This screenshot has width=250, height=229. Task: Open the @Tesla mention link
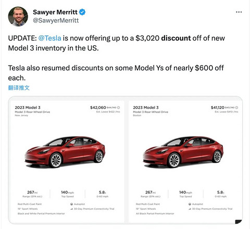pos(49,38)
